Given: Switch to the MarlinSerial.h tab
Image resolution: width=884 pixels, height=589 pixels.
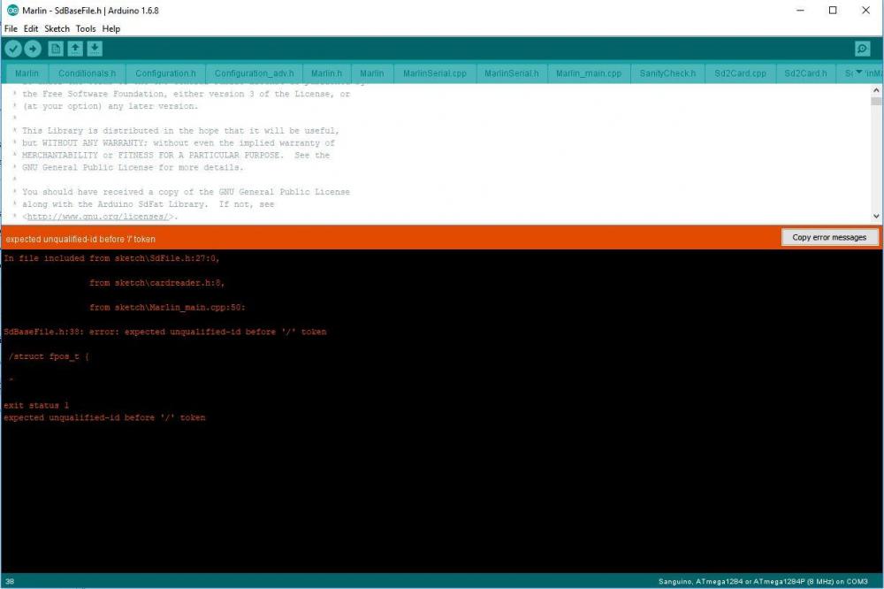Looking at the screenshot, I should point(511,73).
